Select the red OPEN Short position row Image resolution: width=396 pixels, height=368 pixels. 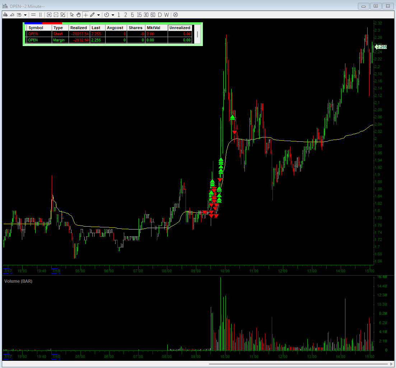[x=109, y=34]
